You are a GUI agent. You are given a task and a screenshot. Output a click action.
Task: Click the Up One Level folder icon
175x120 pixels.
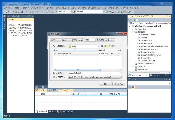(x=105, y=46)
